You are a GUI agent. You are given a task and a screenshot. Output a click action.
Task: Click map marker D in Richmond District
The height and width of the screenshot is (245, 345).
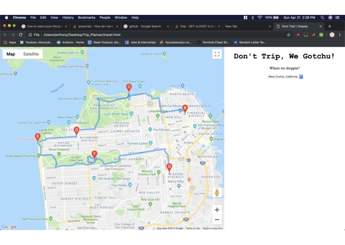pyautogui.click(x=76, y=131)
